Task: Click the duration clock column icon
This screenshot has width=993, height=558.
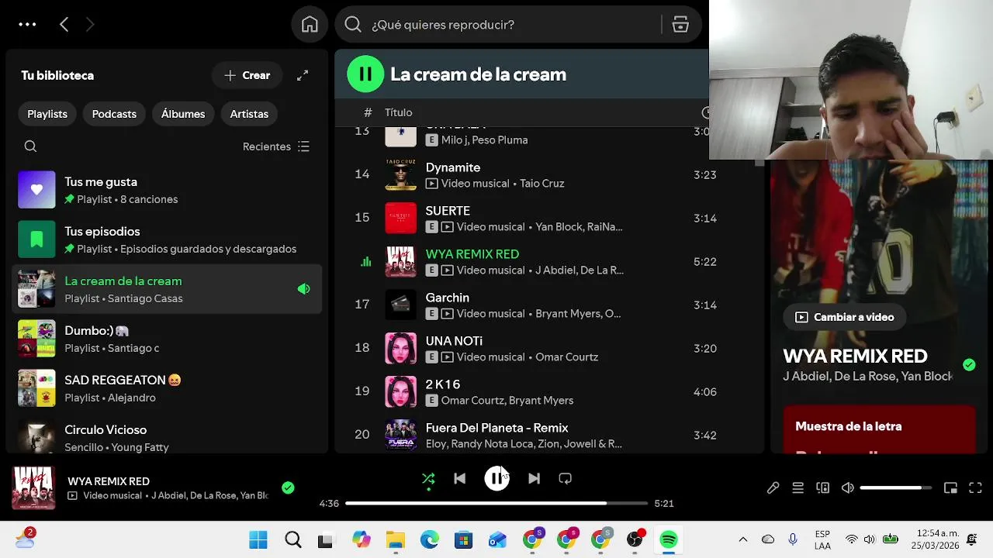Action: [706, 112]
